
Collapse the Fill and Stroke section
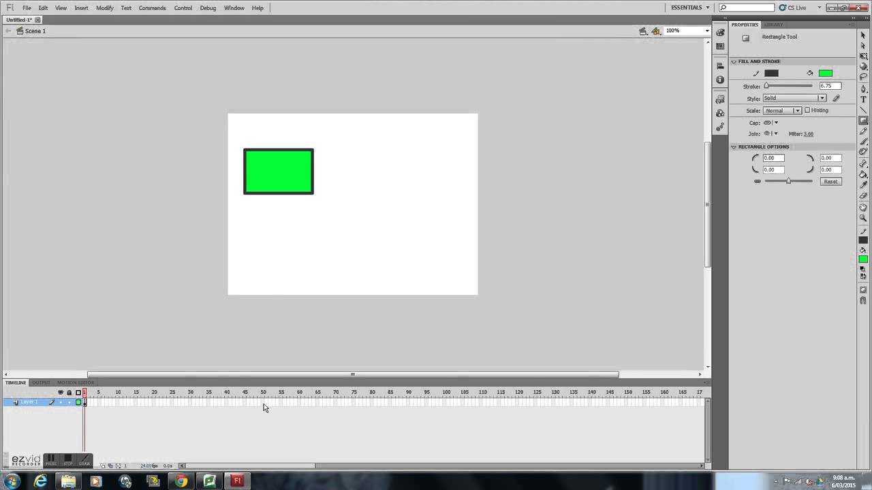pos(734,61)
